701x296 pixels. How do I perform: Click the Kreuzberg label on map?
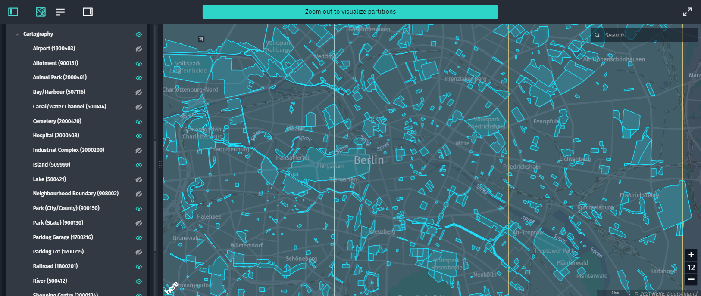coord(382,231)
